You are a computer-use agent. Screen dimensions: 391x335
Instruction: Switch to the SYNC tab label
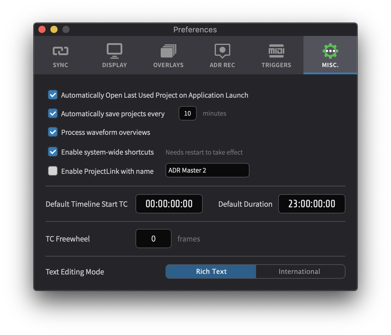pyautogui.click(x=61, y=65)
